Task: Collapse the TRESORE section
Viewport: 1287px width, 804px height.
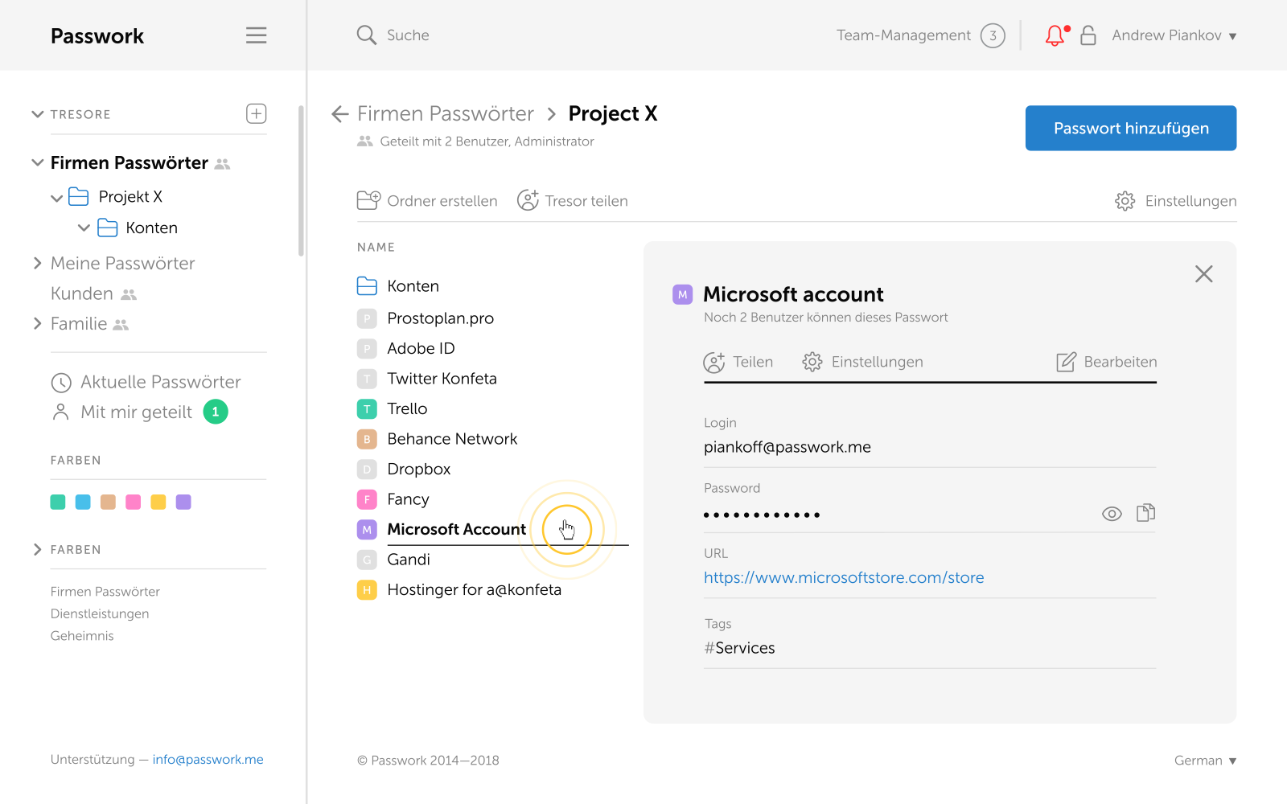Action: pos(37,114)
